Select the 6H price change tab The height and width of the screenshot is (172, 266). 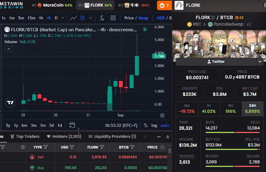230,109
